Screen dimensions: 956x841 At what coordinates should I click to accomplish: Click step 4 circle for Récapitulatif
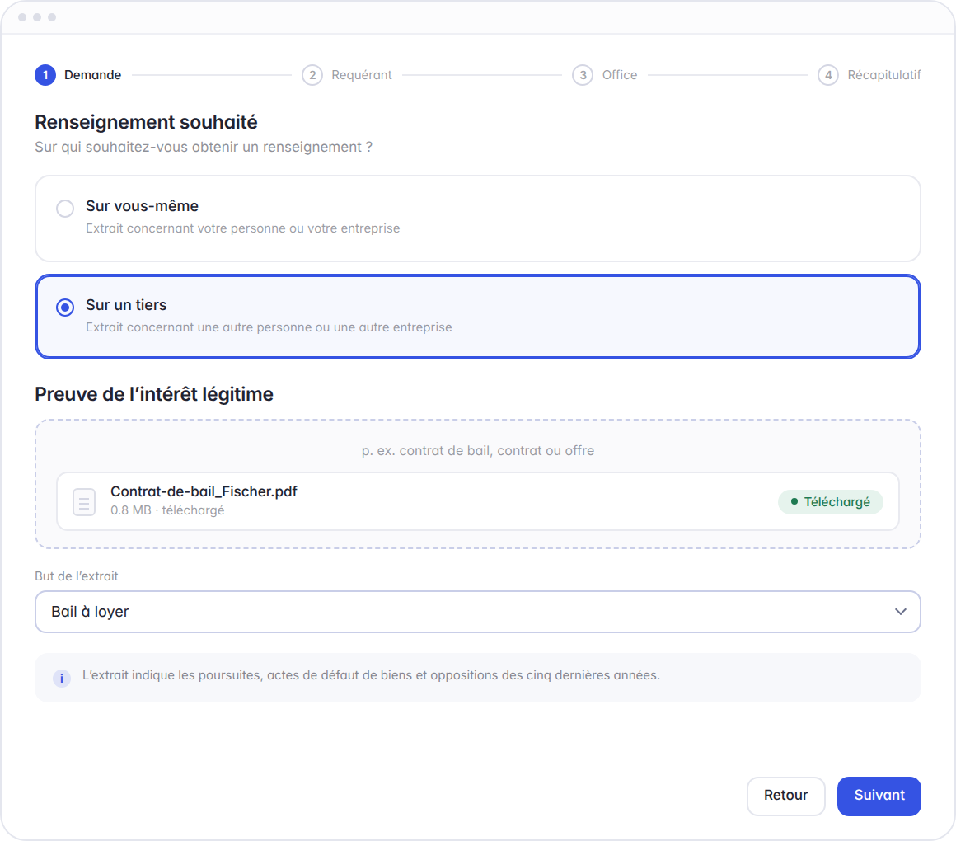point(828,75)
